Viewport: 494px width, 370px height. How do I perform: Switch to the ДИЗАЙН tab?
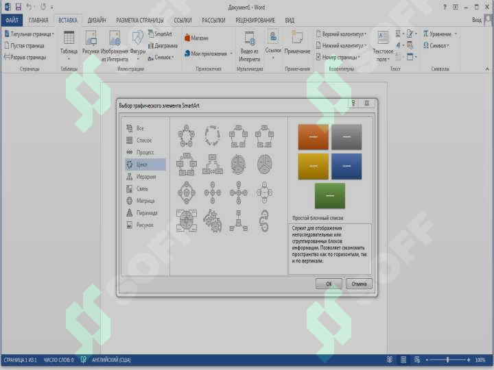tap(97, 21)
